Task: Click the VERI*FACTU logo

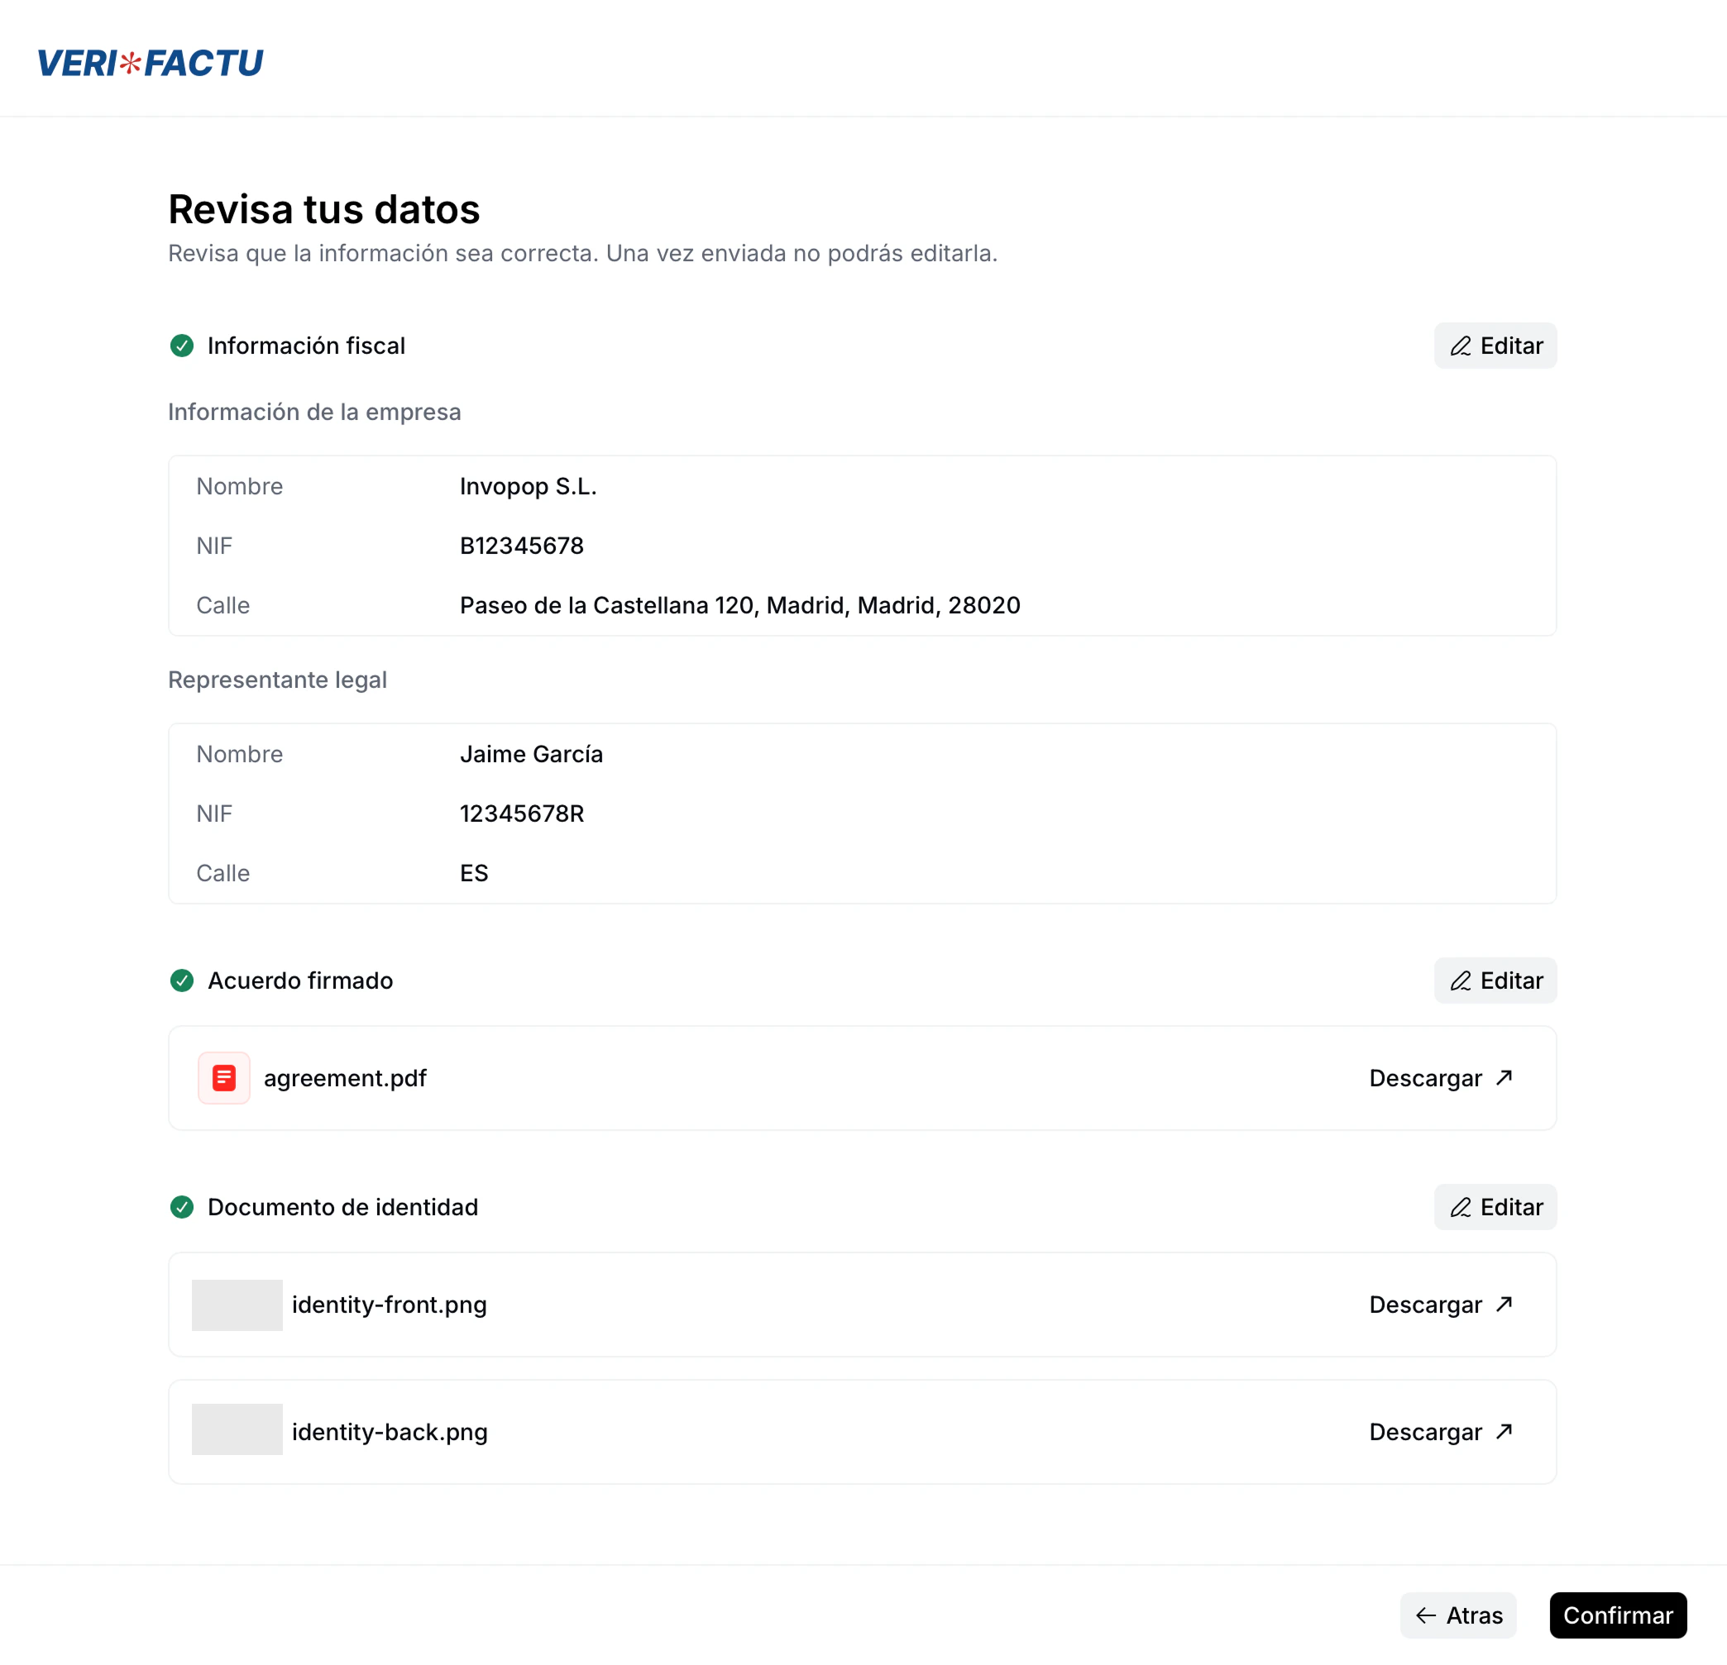Action: point(150,63)
